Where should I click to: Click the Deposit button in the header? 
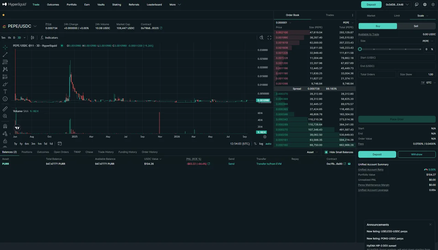371,4
